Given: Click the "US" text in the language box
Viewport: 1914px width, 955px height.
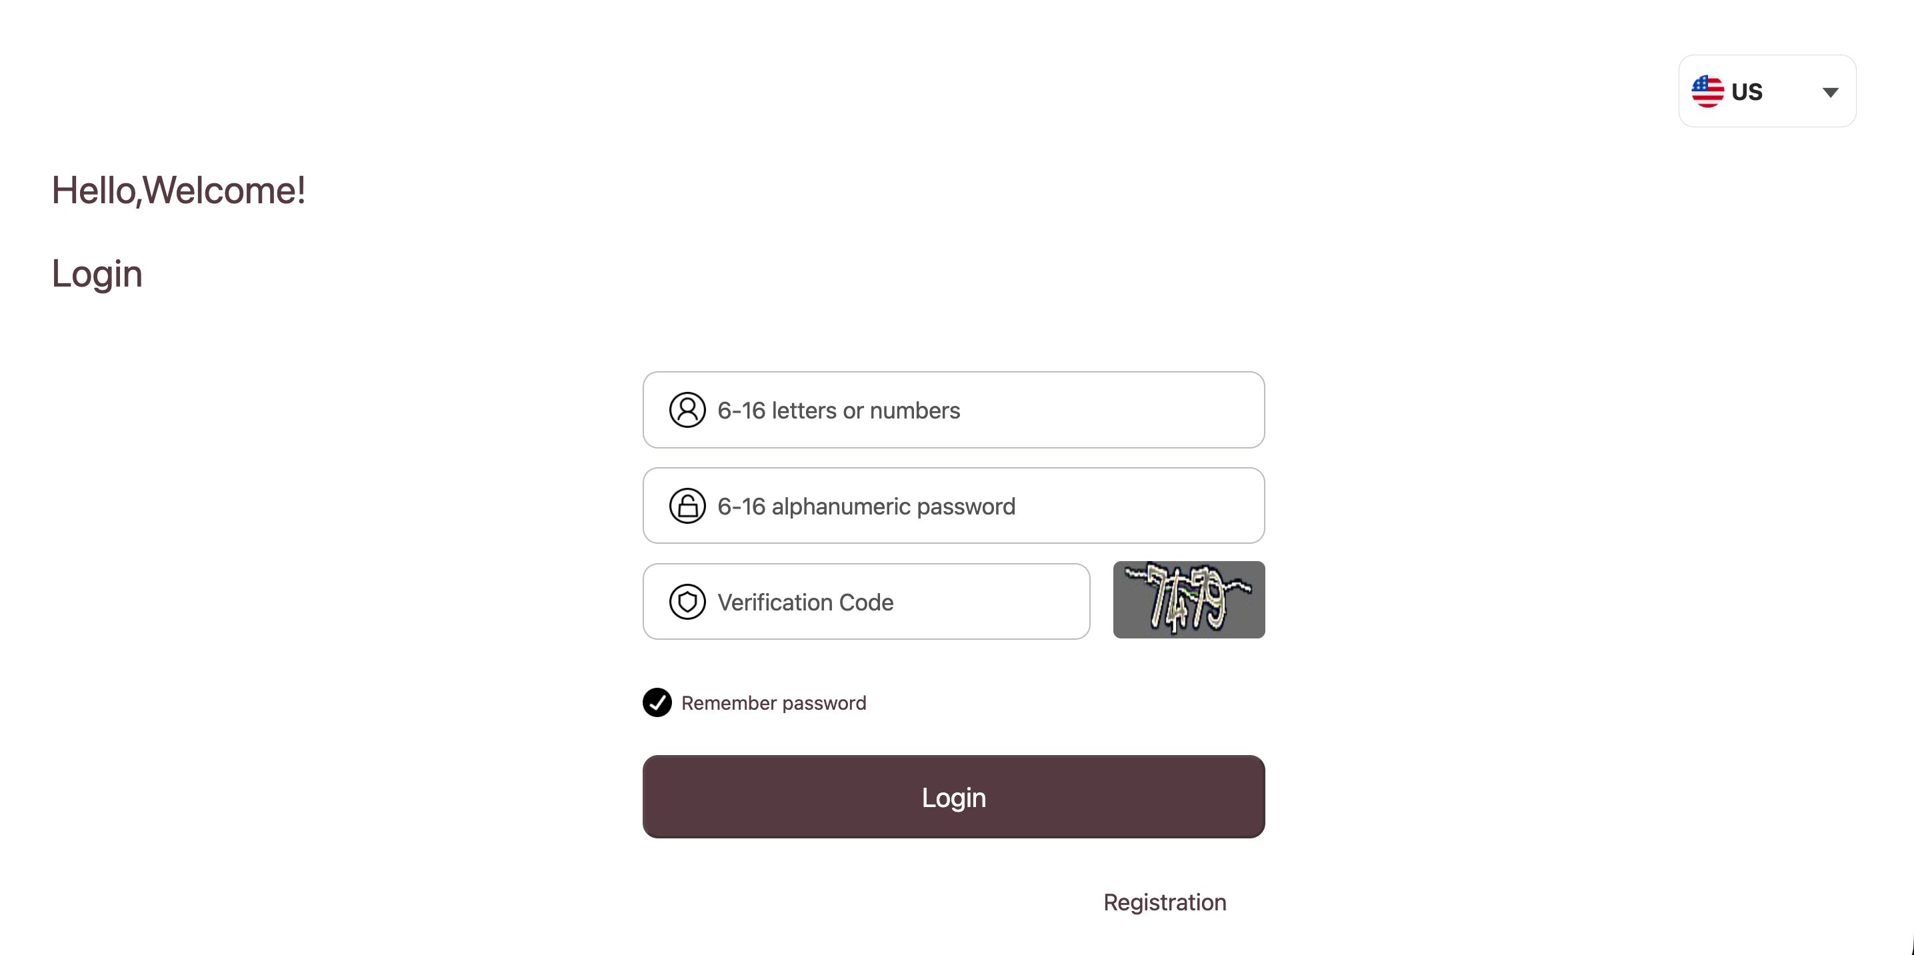Looking at the screenshot, I should (x=1747, y=92).
